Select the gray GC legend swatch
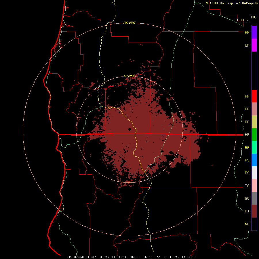259x259 pixels. pyautogui.click(x=254, y=198)
